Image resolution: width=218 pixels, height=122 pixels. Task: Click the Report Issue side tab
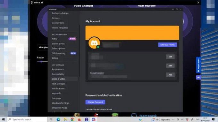(x=198, y=65)
